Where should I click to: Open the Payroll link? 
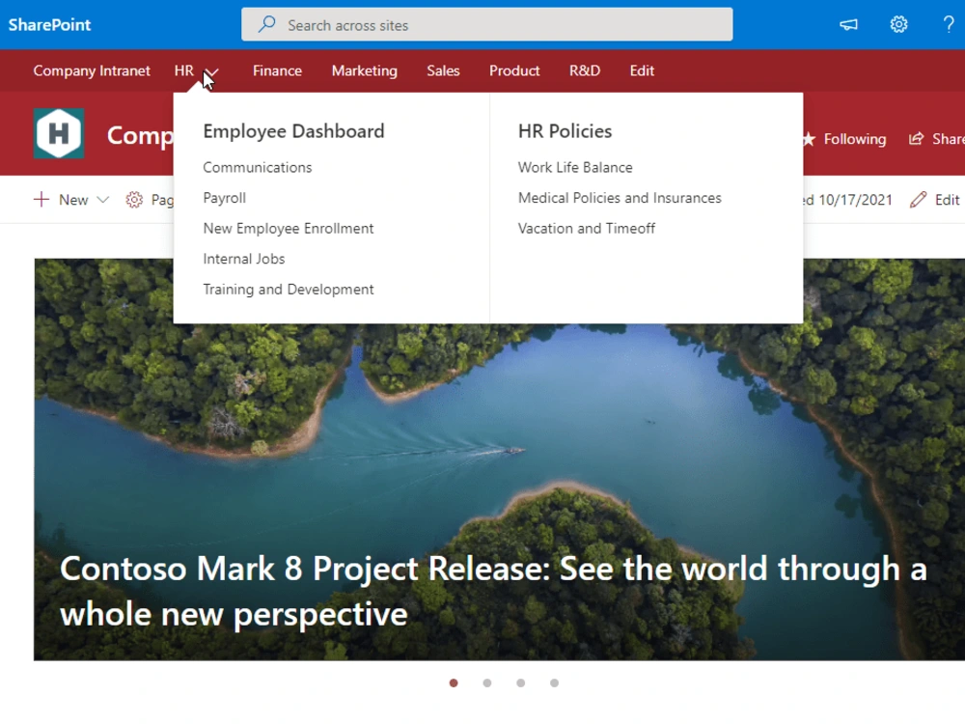click(x=225, y=198)
